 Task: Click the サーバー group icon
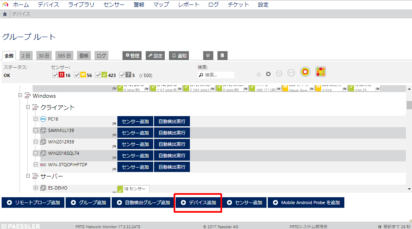35,176
